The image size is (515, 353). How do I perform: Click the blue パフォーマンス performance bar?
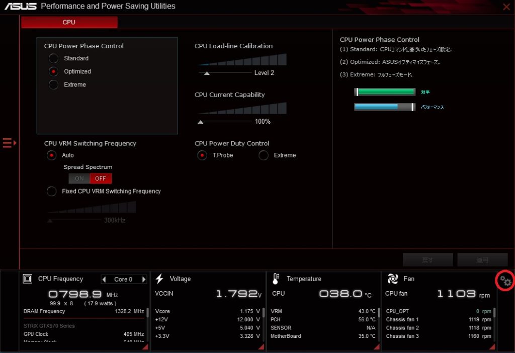(x=385, y=107)
